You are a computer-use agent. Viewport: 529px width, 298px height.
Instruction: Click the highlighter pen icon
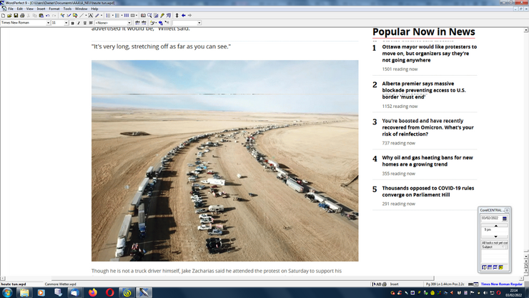click(x=97, y=16)
